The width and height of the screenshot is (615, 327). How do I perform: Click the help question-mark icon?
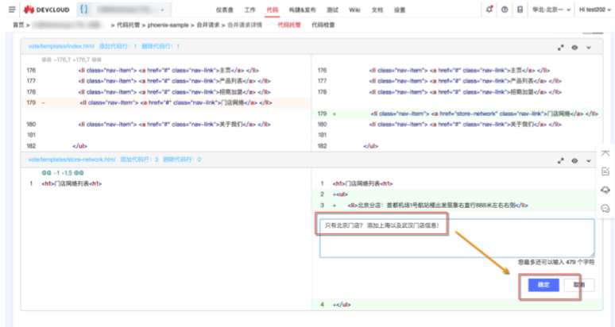(505, 10)
